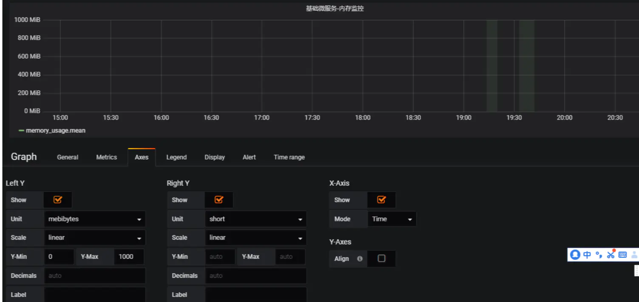Switch to the Metrics tab

(106, 157)
